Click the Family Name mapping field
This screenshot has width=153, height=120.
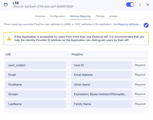click(x=101, y=104)
